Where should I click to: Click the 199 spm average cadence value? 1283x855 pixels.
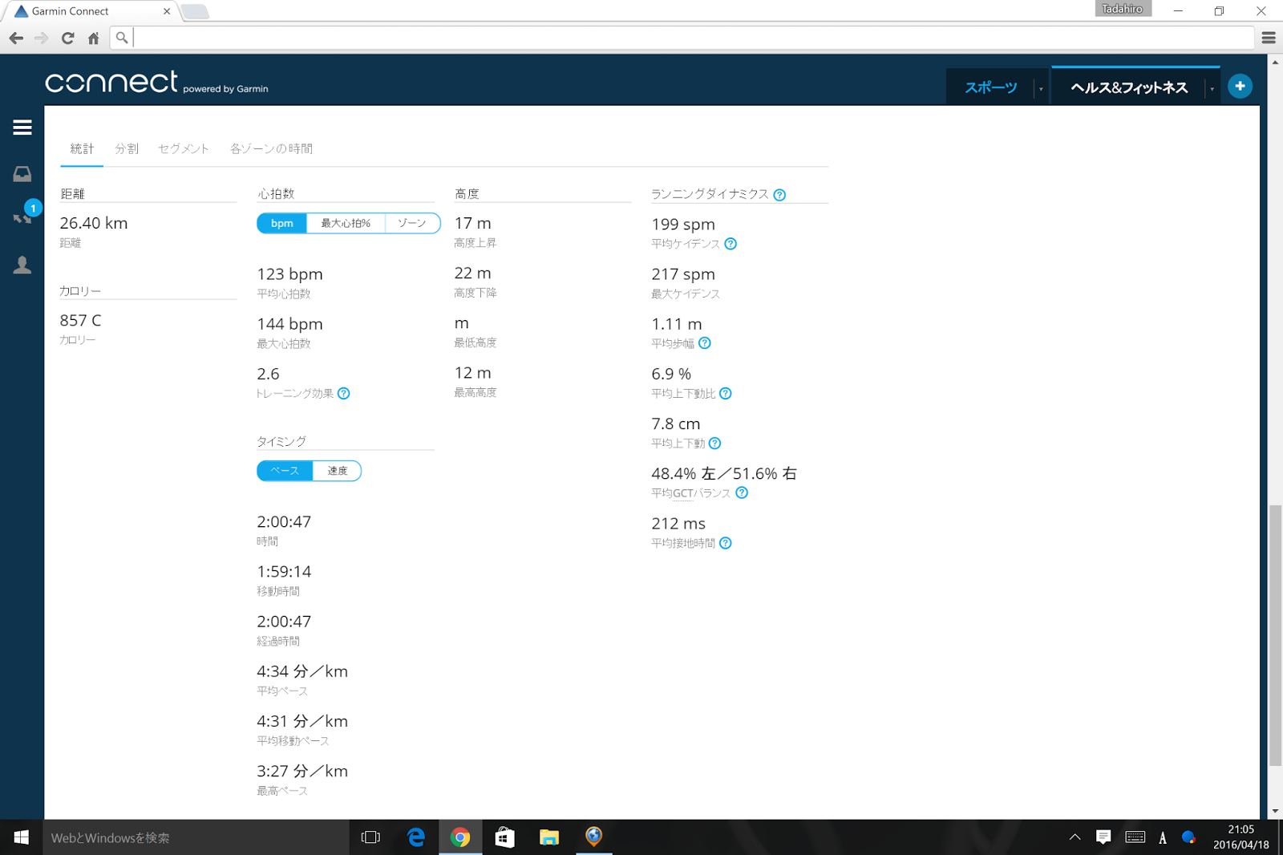pos(683,224)
